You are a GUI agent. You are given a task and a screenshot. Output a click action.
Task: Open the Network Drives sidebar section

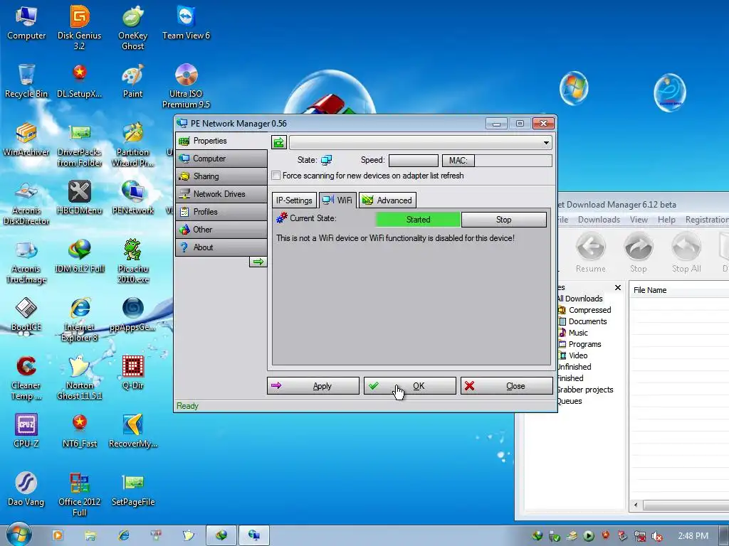(x=221, y=193)
